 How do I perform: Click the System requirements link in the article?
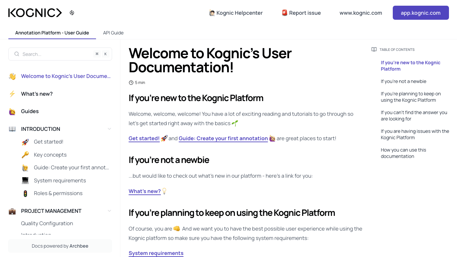tap(156, 253)
